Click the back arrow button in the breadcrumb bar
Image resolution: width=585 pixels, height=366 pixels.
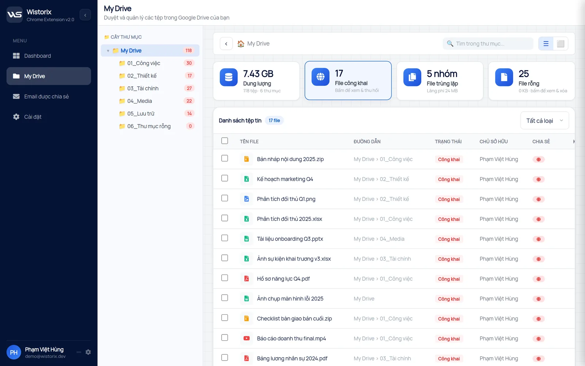coord(226,44)
